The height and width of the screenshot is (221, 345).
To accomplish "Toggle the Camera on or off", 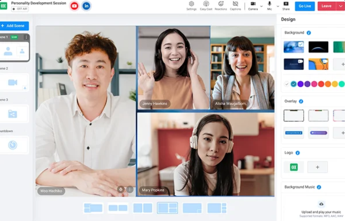I will pyautogui.click(x=253, y=5).
